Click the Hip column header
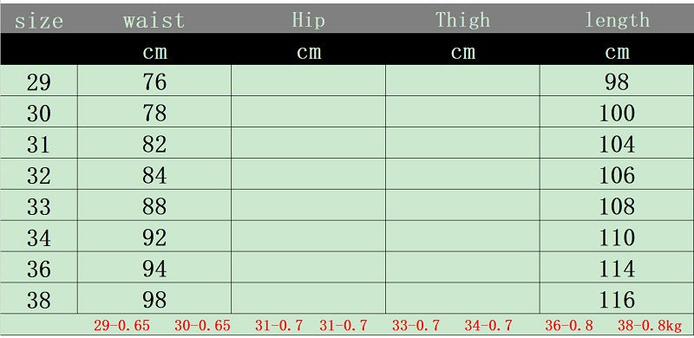 pyautogui.click(x=308, y=20)
